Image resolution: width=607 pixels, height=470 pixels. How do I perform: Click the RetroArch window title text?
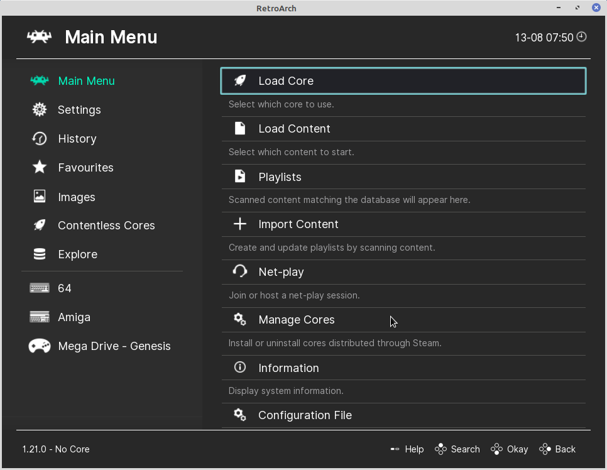(276, 9)
